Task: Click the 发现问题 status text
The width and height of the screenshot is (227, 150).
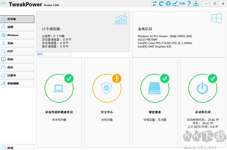Action: click(x=107, y=120)
